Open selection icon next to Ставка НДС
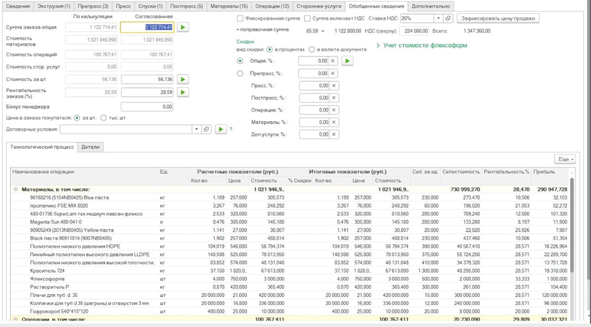 (449, 19)
